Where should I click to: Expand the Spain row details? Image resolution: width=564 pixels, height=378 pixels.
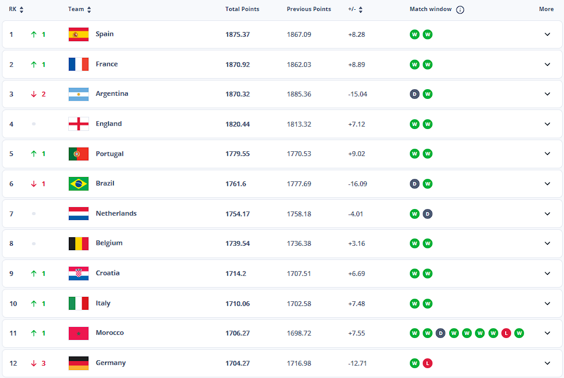tap(547, 34)
